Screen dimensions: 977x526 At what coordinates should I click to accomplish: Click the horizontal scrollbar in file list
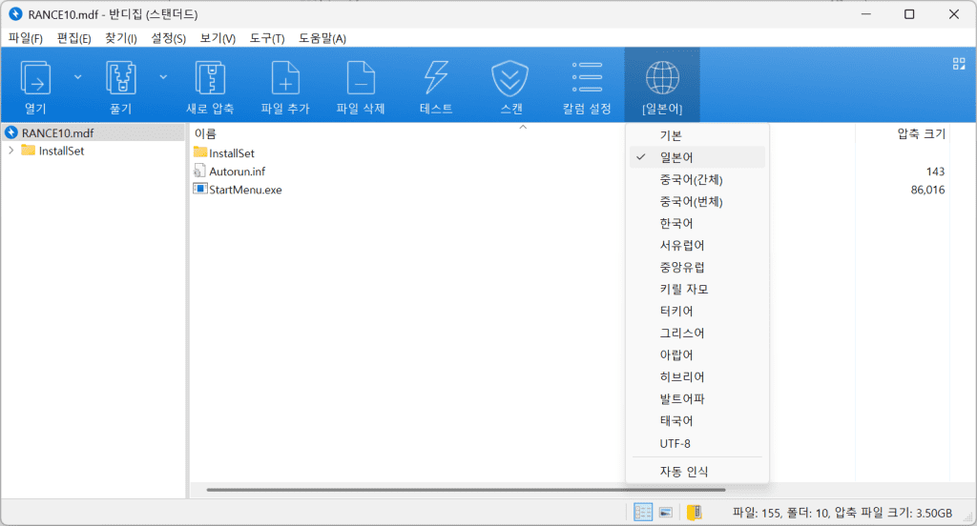pos(466,490)
